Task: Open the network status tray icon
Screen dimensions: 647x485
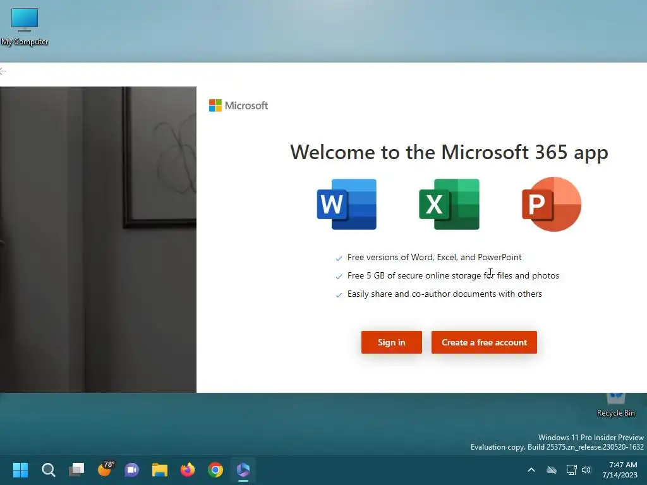Action: coord(571,470)
